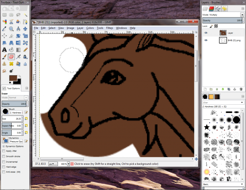Click the brown foreground color swatch

pos(13,78)
